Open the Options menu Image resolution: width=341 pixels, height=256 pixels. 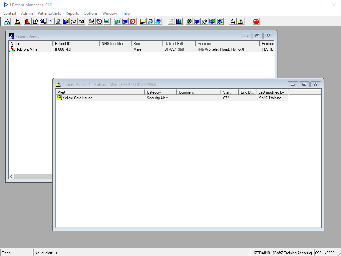pos(91,13)
